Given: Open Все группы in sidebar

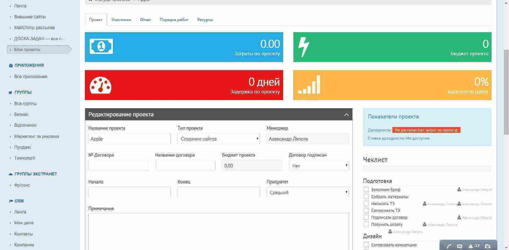Looking at the screenshot, I should click(x=25, y=103).
